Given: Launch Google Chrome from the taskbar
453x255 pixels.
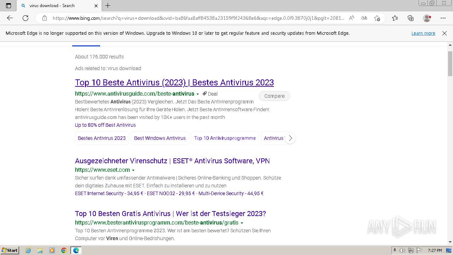Looking at the screenshot, I should click(64, 250).
